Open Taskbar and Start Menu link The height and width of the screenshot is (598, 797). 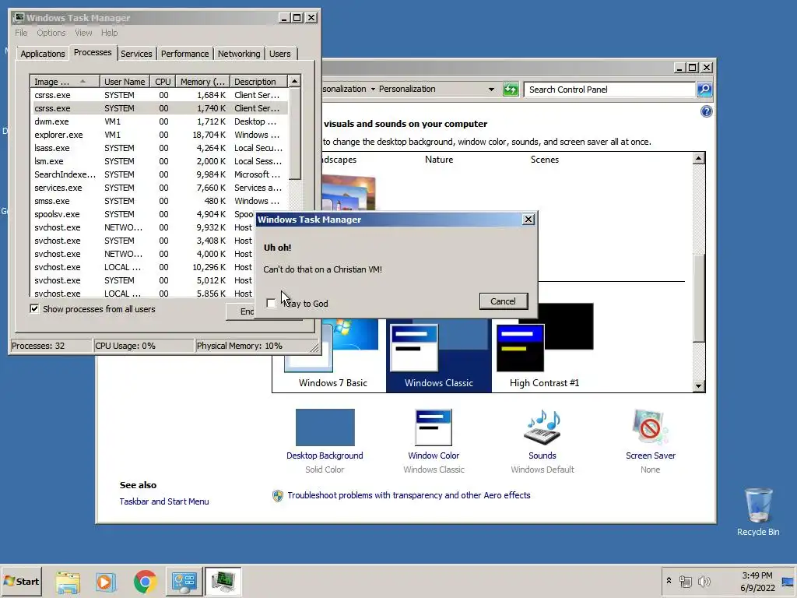pyautogui.click(x=164, y=501)
